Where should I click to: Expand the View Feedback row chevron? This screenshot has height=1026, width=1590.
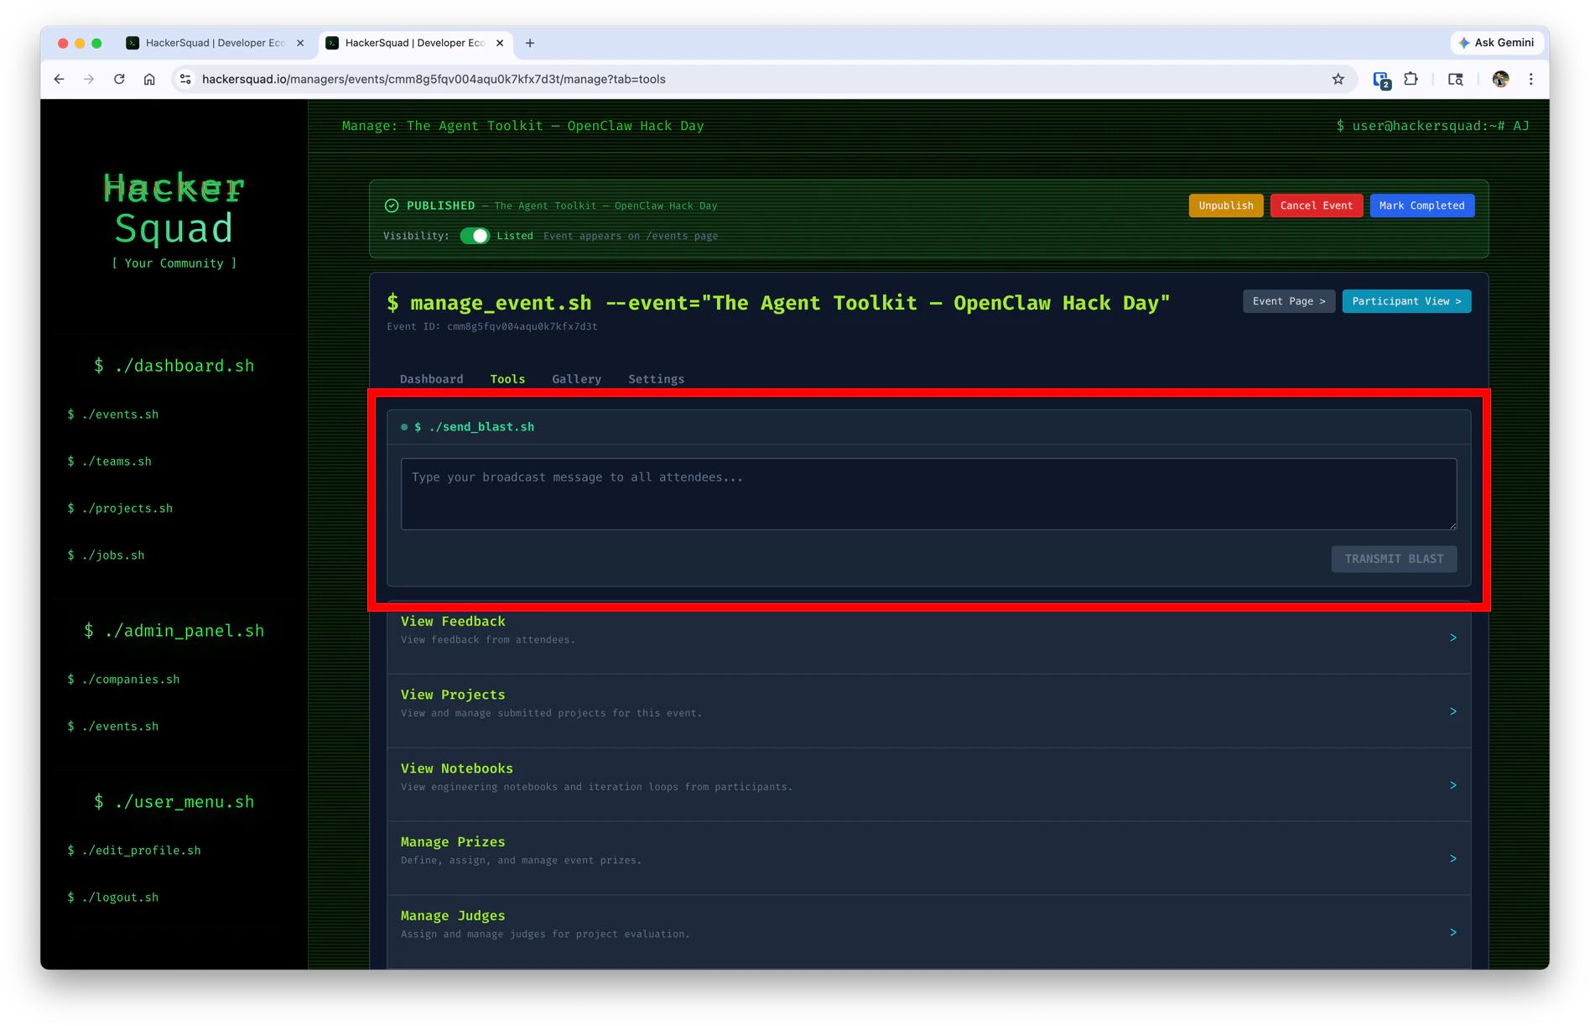[x=1453, y=638]
